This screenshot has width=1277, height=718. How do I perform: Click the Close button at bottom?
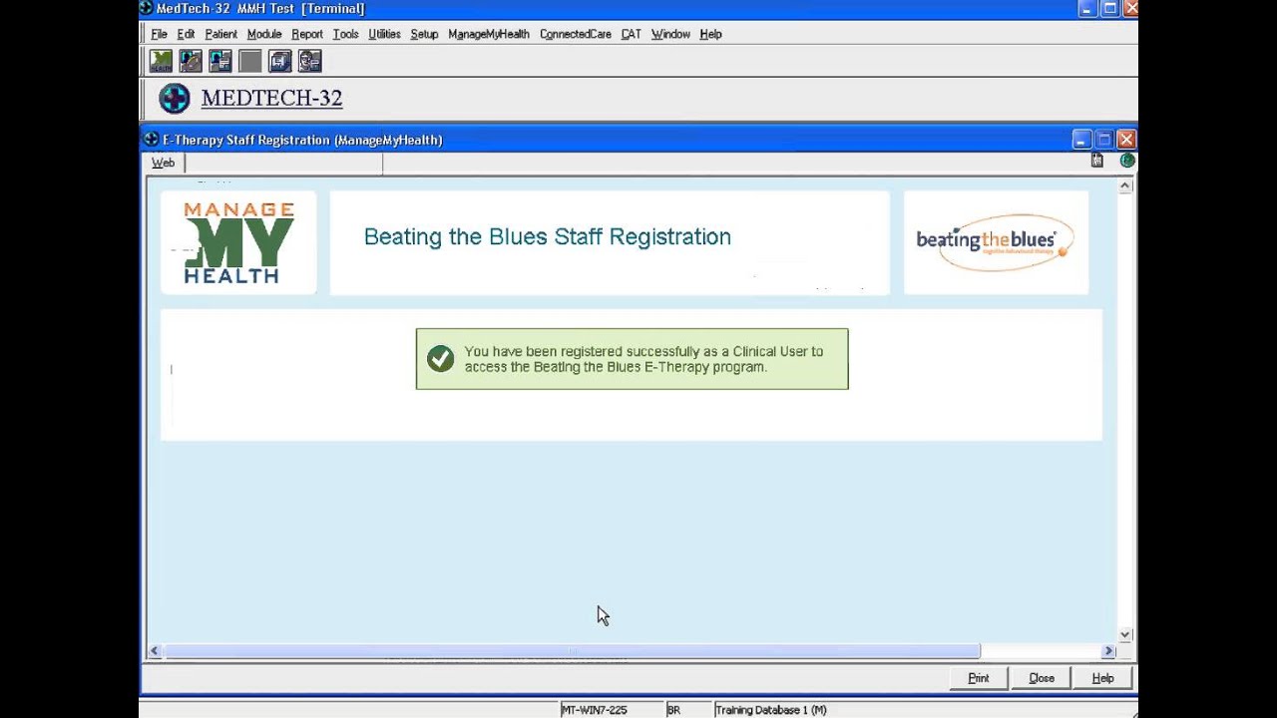[x=1042, y=678]
